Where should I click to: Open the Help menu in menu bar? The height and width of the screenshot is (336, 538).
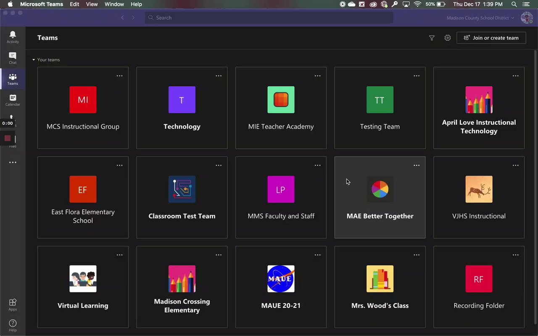[136, 4]
